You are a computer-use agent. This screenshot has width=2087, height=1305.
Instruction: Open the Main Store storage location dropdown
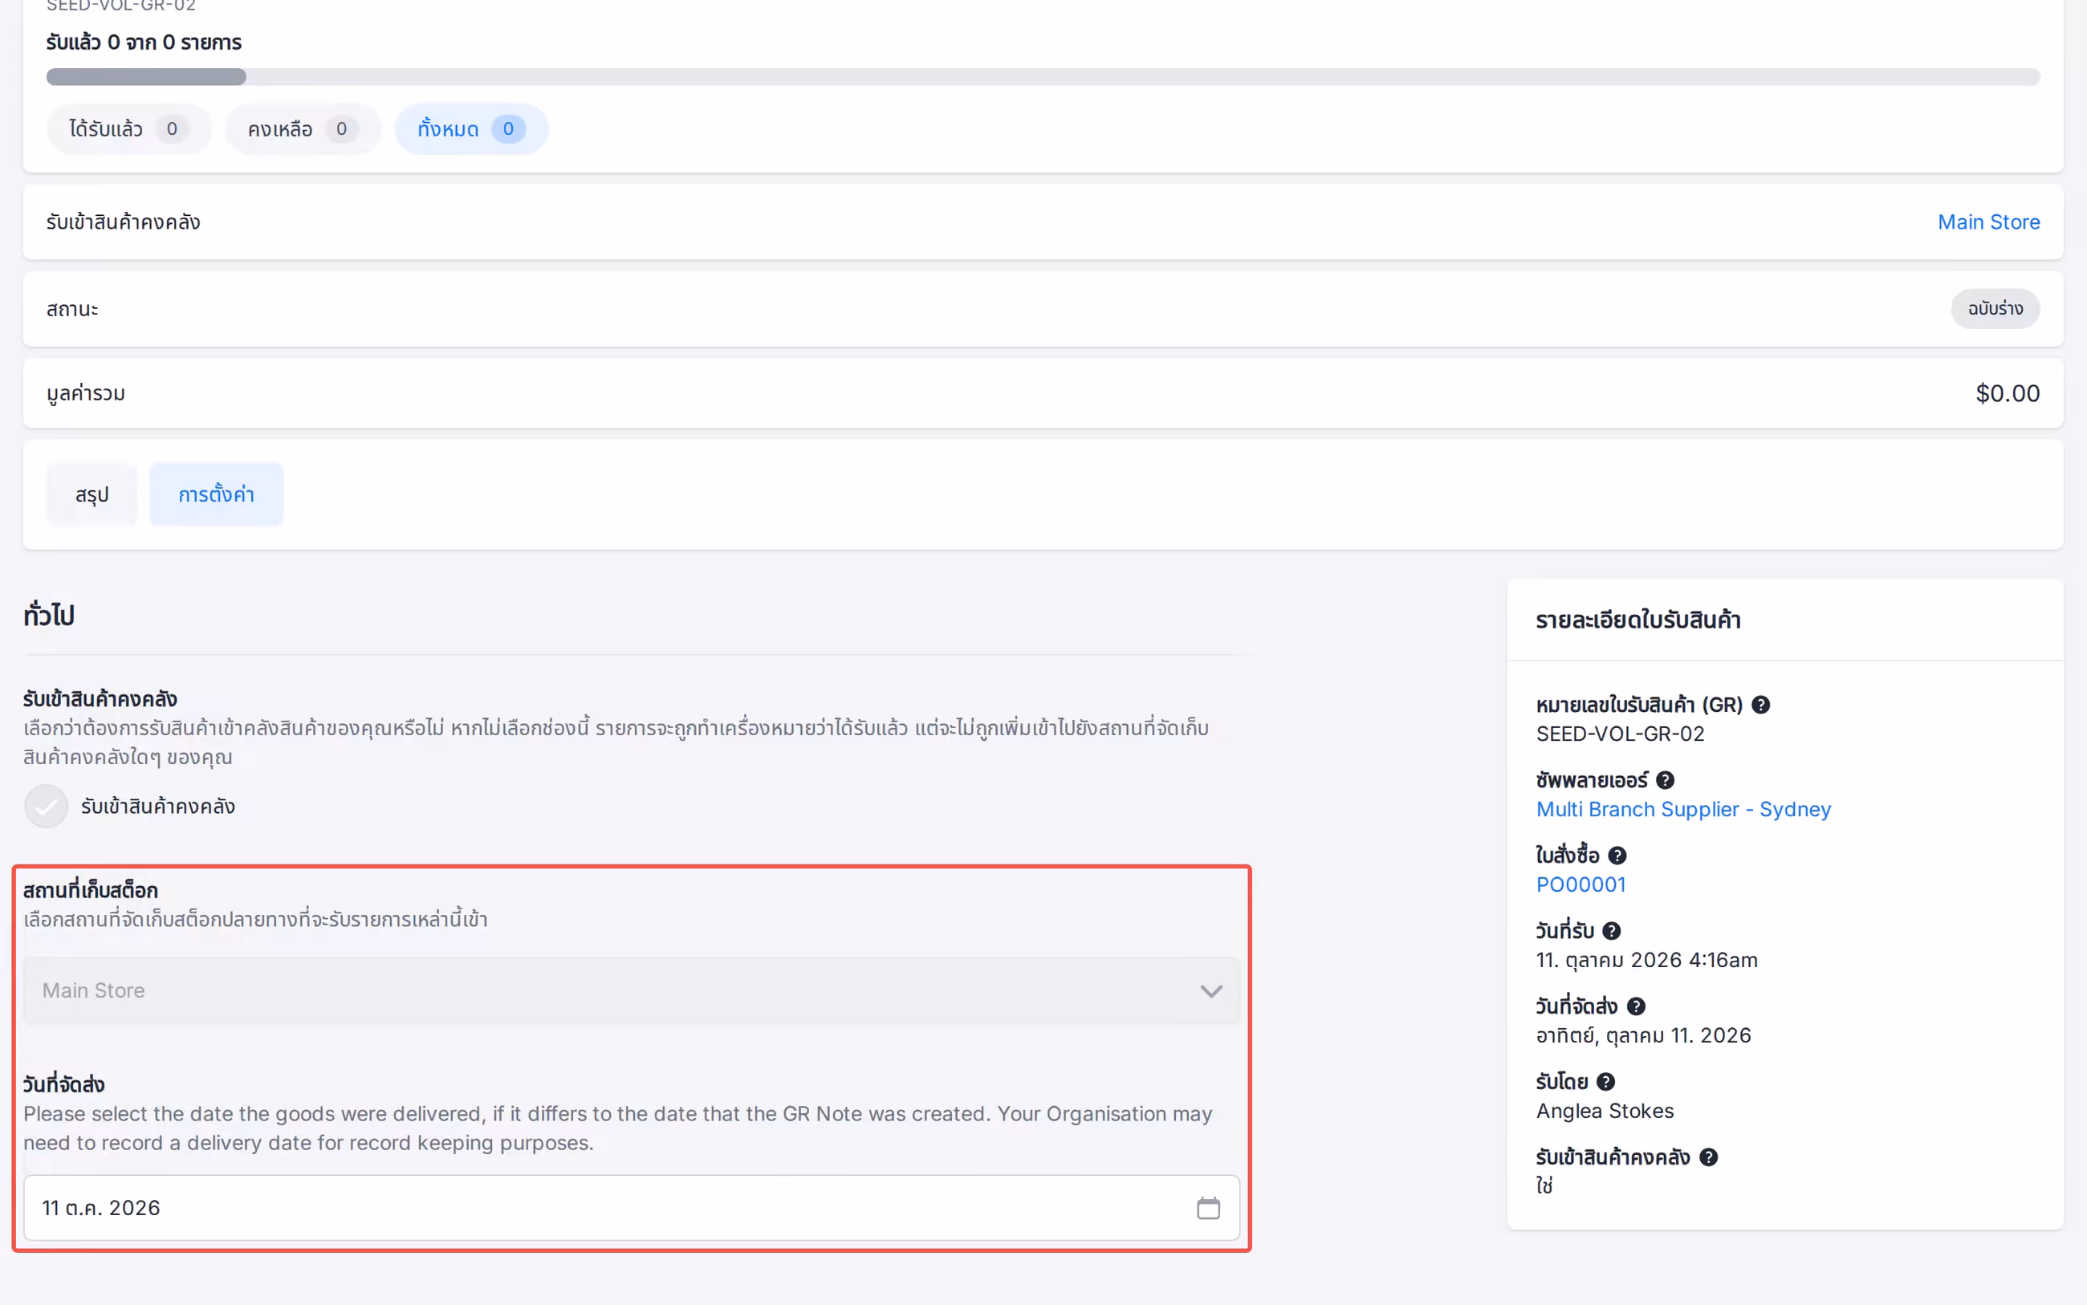pyautogui.click(x=632, y=991)
